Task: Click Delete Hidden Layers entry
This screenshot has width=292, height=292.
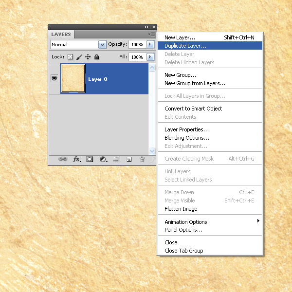Action: tap(210, 62)
